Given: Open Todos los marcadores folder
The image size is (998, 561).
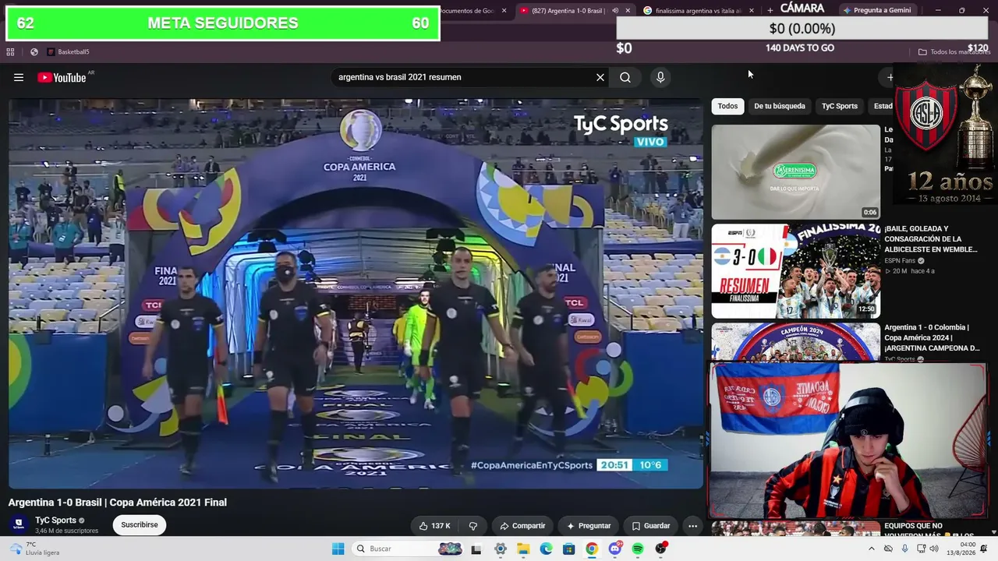Looking at the screenshot, I should point(954,52).
